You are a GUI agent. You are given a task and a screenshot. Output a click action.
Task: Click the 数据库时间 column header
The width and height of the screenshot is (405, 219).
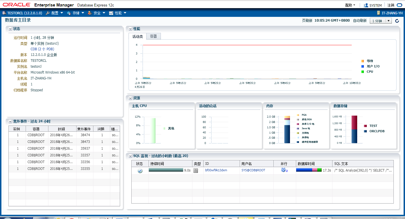pyautogui.click(x=314, y=164)
